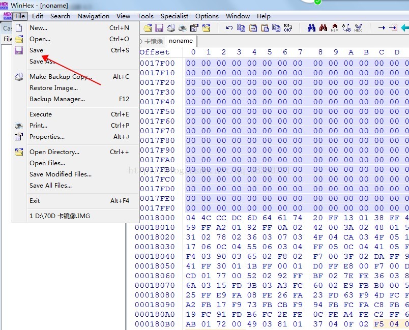The image size is (409, 330).
Task: Click the Make Backup Copy toolbar icon
Action: click(171, 28)
